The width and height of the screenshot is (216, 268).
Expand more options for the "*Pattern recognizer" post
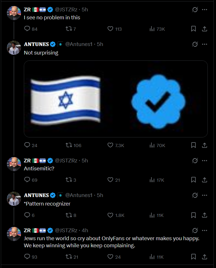(x=204, y=195)
